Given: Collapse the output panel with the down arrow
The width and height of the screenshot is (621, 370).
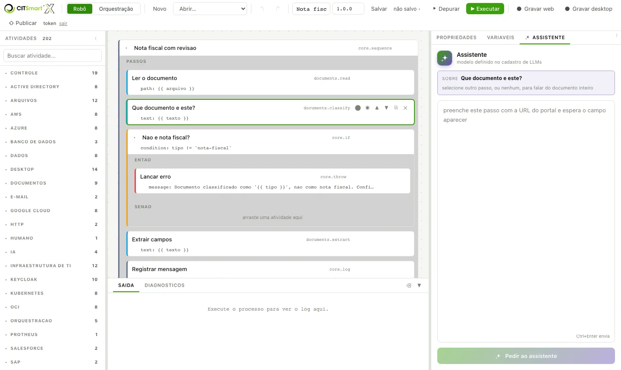Looking at the screenshot, I should (419, 285).
